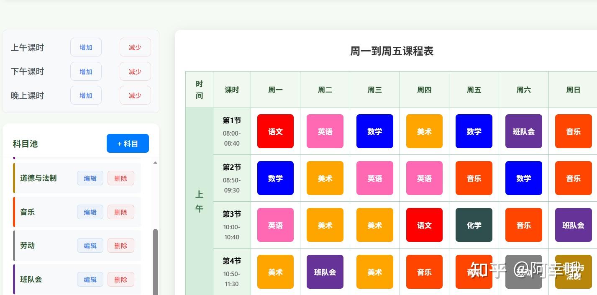This screenshot has height=295, width=597.
Task: Edit the 劳动 subject
Action: point(90,246)
